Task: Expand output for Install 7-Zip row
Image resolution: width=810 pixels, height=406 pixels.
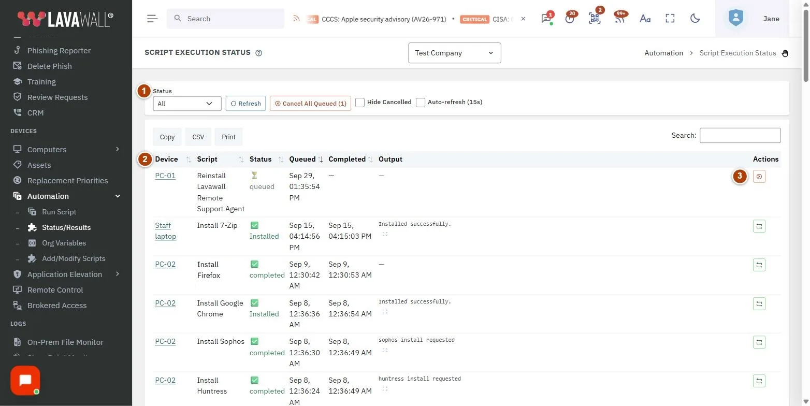Action: pyautogui.click(x=385, y=234)
